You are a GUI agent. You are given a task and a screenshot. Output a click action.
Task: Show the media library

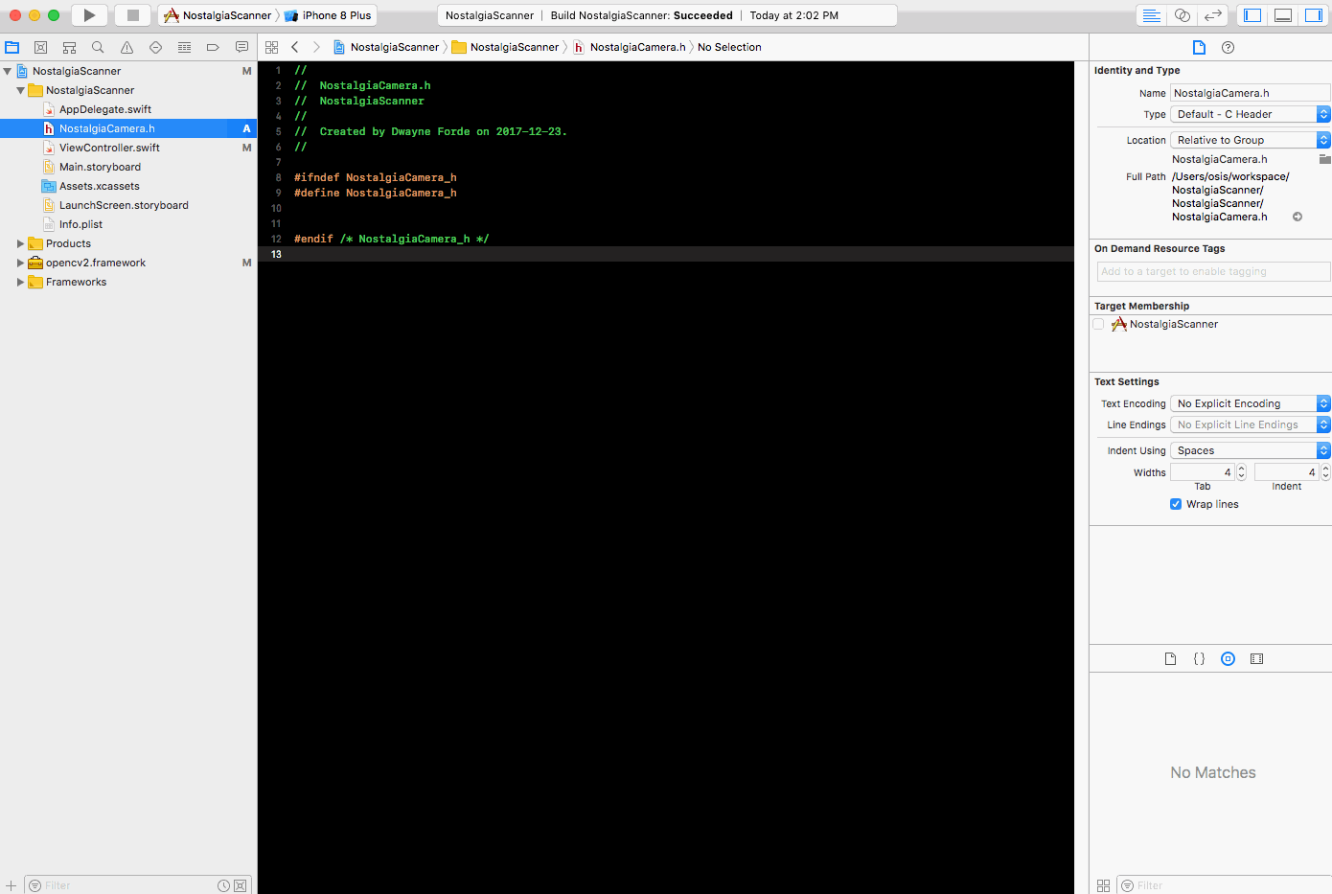pyautogui.click(x=1256, y=658)
